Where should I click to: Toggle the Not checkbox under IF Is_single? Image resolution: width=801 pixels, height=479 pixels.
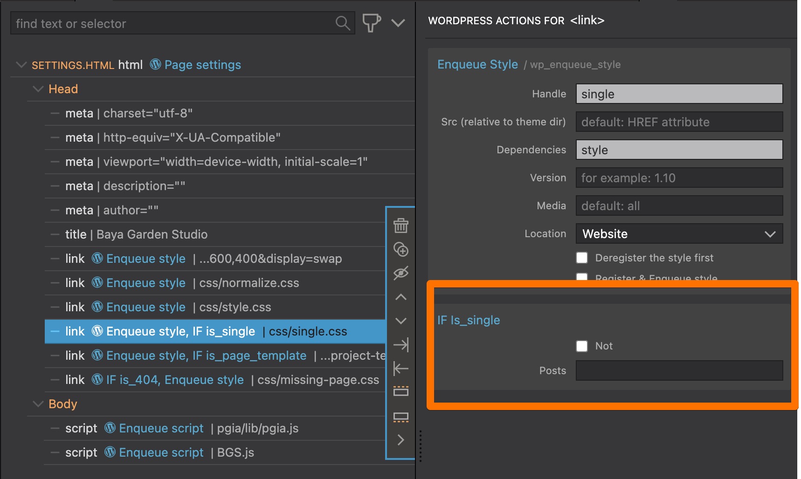pos(582,346)
